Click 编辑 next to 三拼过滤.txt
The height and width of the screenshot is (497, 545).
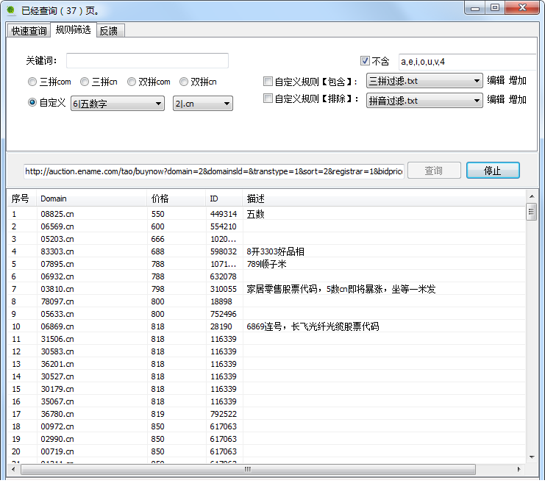pyautogui.click(x=496, y=81)
